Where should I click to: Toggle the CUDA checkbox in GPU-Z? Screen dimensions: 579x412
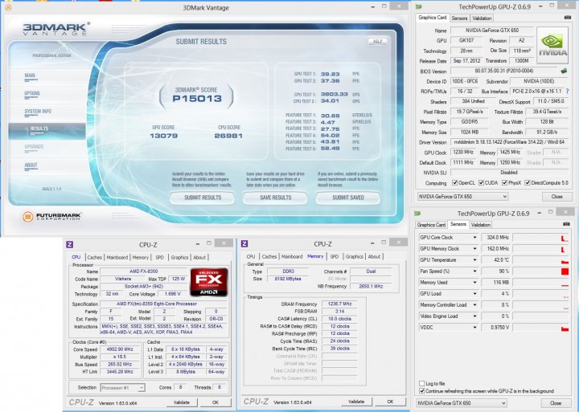[x=481, y=182]
